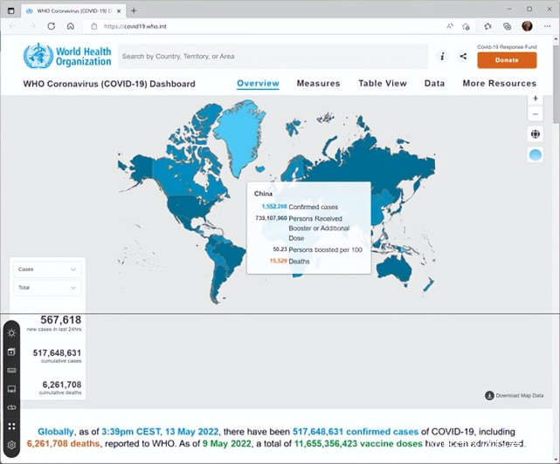Click the ruler-like icon in dark sidebar
Viewport: 560px width, 464px height.
pos(11,370)
